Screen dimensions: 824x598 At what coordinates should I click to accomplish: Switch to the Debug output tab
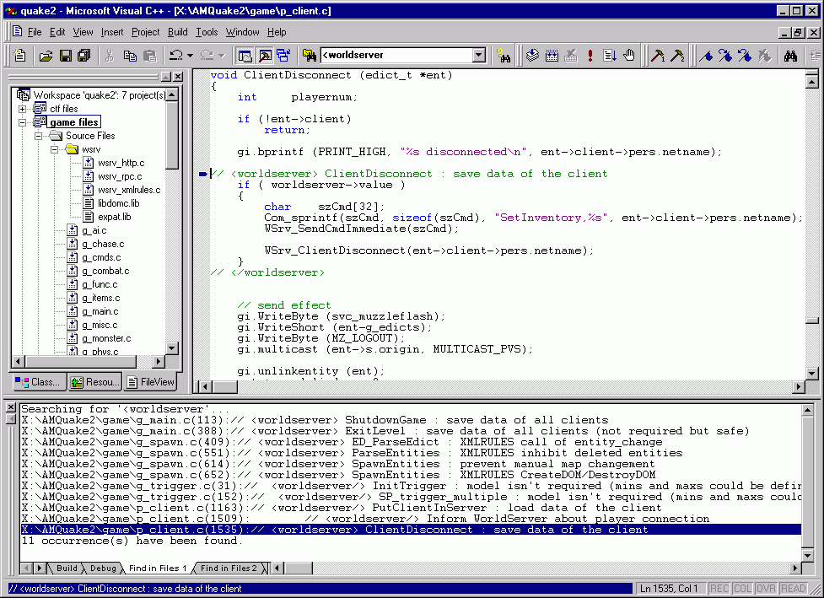(103, 568)
